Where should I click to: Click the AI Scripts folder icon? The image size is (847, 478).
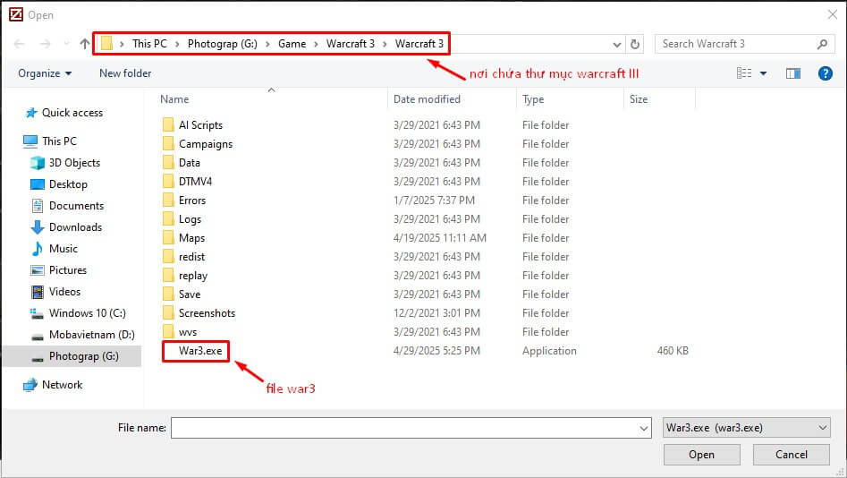[168, 125]
